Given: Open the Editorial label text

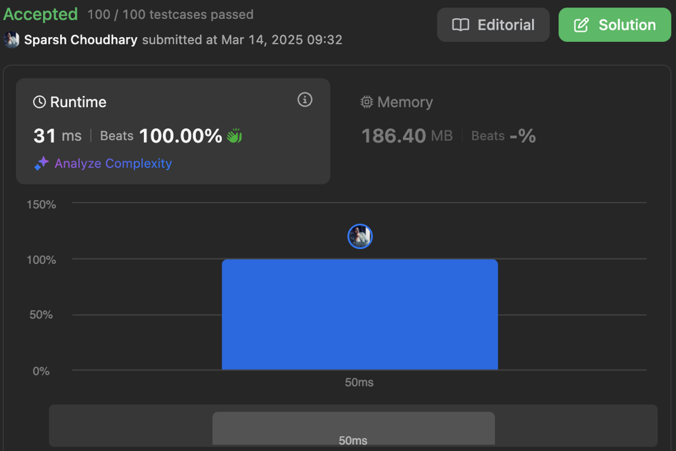Looking at the screenshot, I should click(x=506, y=25).
